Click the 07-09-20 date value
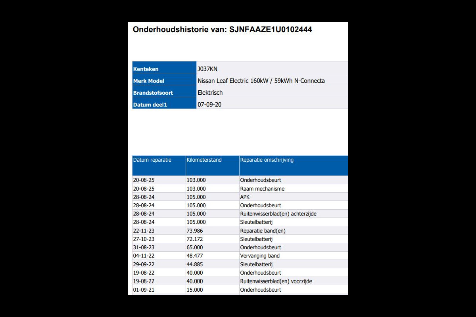The image size is (476, 317). (x=209, y=105)
